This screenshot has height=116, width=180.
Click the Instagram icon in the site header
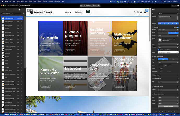138,12
